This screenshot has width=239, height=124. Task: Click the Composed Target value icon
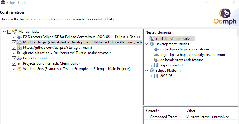[187, 117]
